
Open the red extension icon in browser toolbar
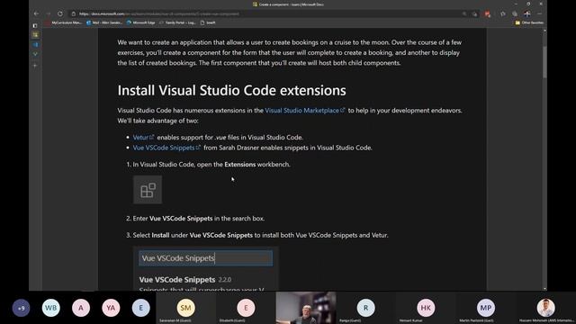[x=487, y=14]
